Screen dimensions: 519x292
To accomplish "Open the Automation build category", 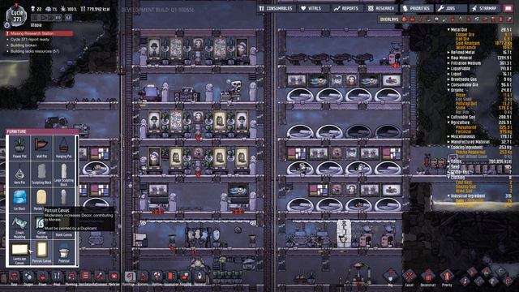I will pos(171,277).
